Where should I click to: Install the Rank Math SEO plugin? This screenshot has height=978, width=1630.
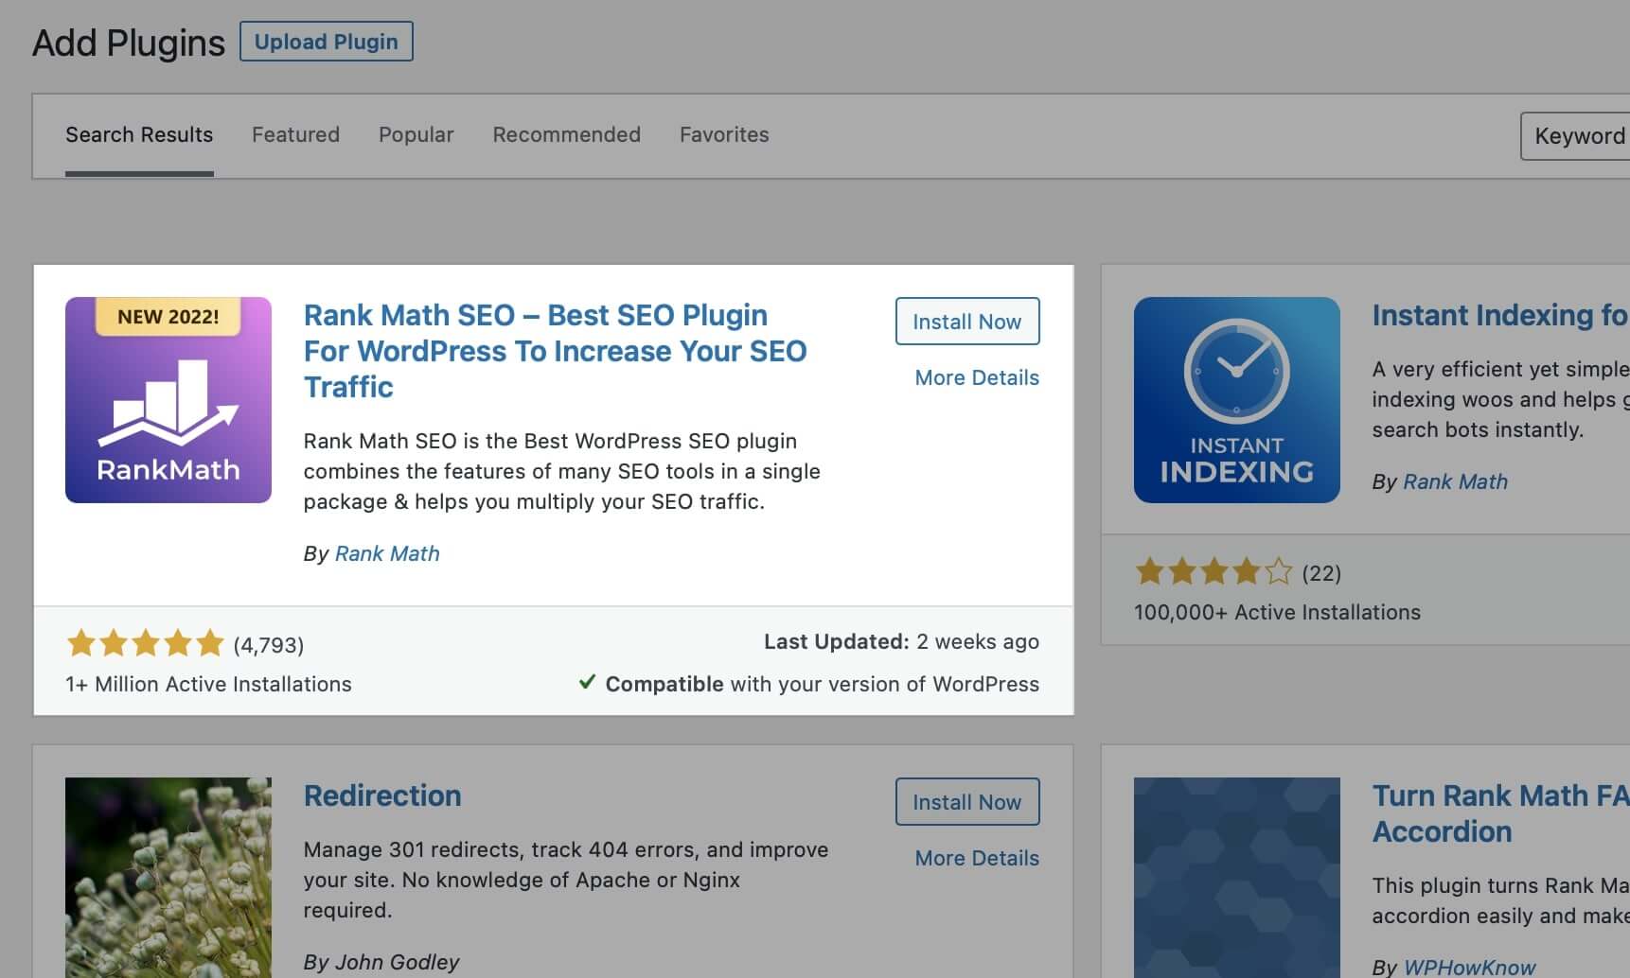click(967, 322)
